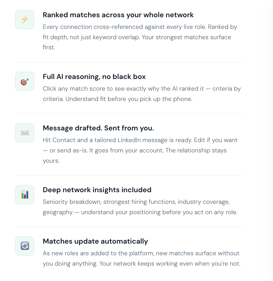Click the divider line above 'Message drafted' section
Image resolution: width=273 pixels, height=281 pixels.
[128, 114]
